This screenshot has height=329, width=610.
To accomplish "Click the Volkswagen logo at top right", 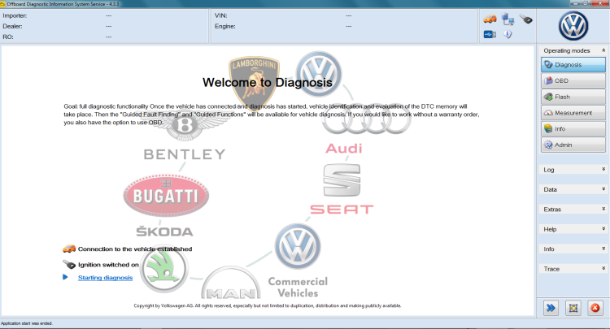I will pyautogui.click(x=573, y=26).
